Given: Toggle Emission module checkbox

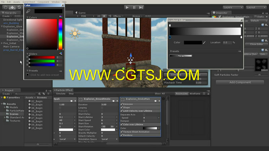Looking at the screenshot, I should click(122, 104).
